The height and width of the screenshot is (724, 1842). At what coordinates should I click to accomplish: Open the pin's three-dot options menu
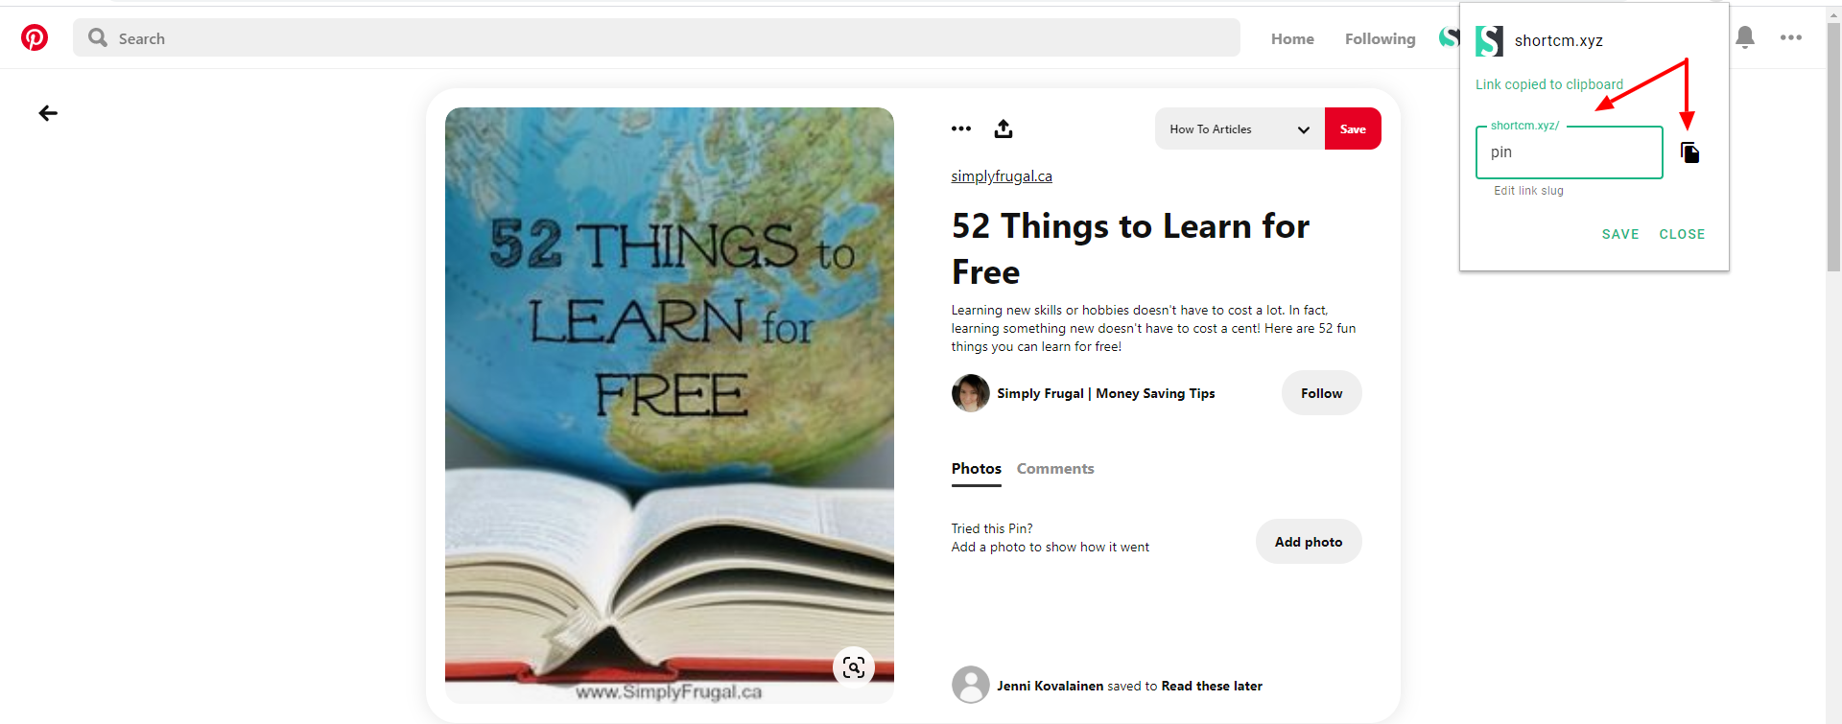coord(960,128)
